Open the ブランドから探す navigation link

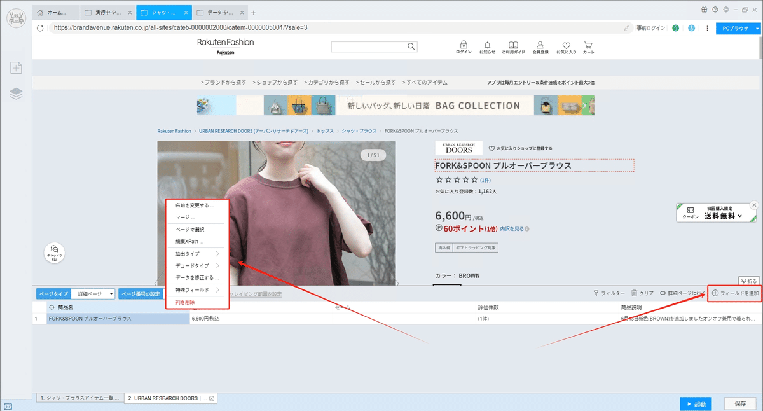pyautogui.click(x=224, y=83)
